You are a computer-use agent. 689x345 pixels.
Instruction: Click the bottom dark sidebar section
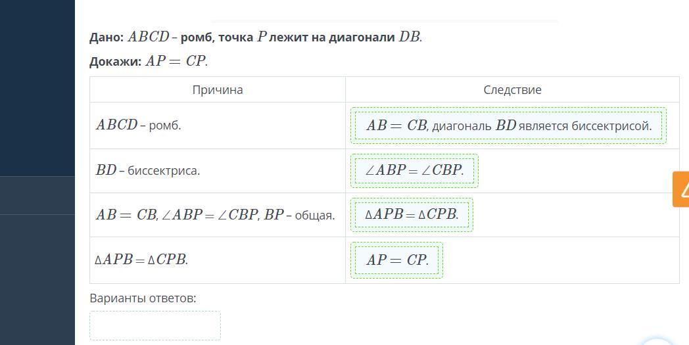pyautogui.click(x=37, y=279)
